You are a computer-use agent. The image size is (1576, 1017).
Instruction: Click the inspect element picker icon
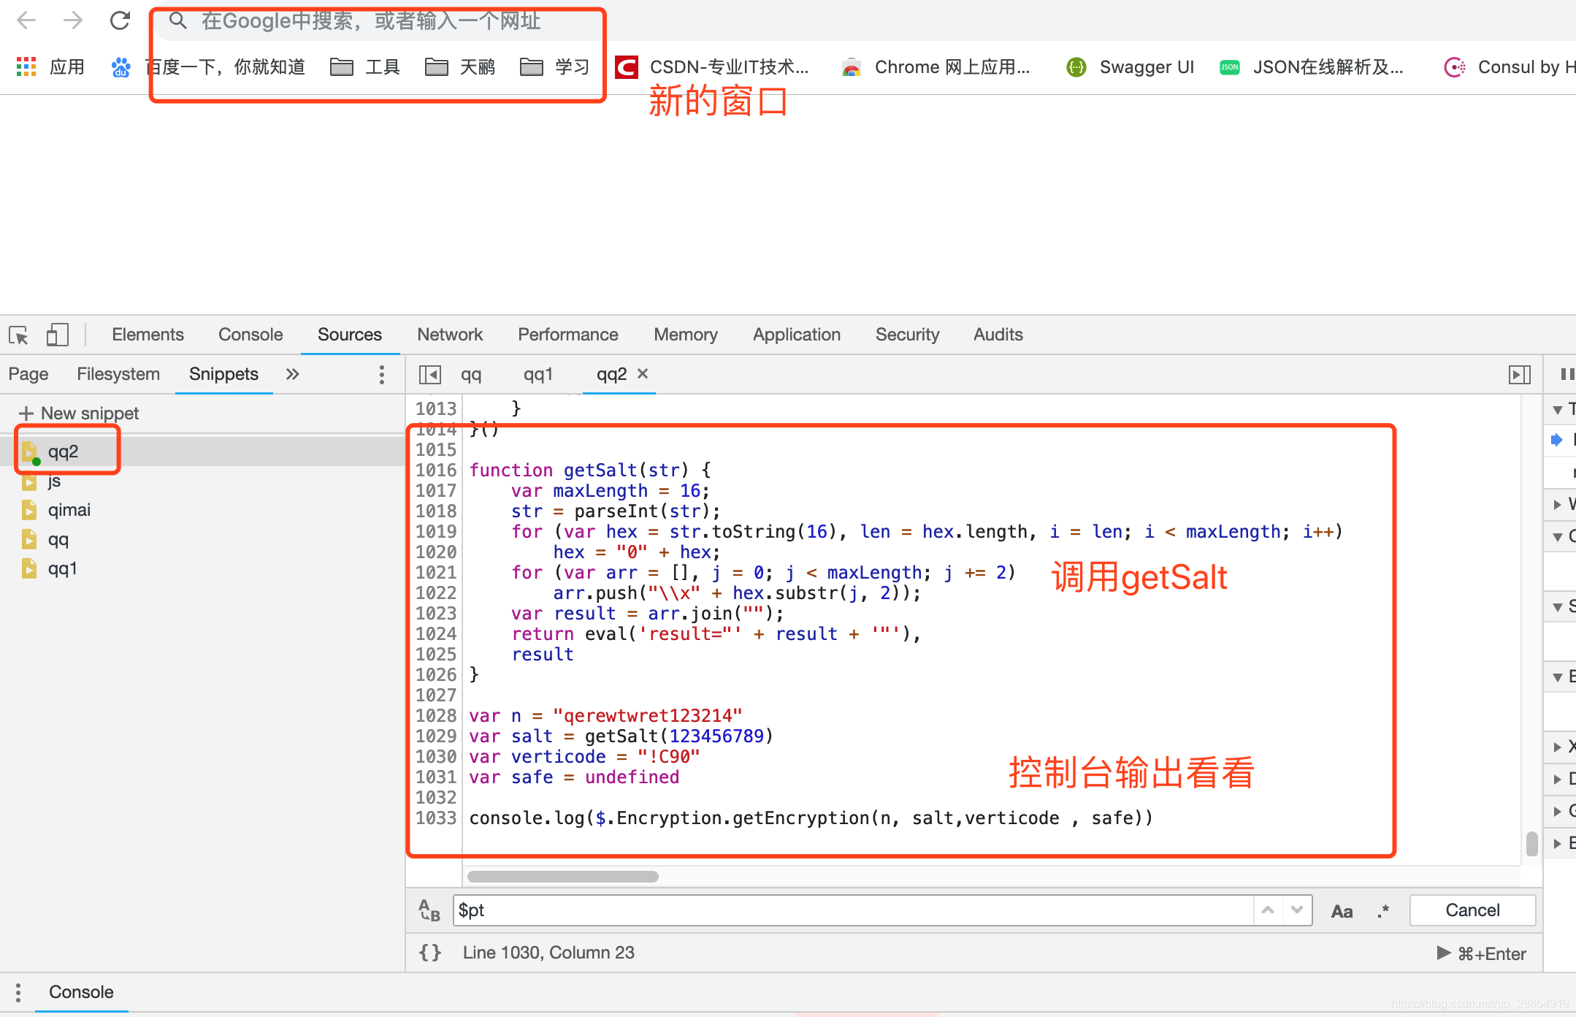point(18,335)
